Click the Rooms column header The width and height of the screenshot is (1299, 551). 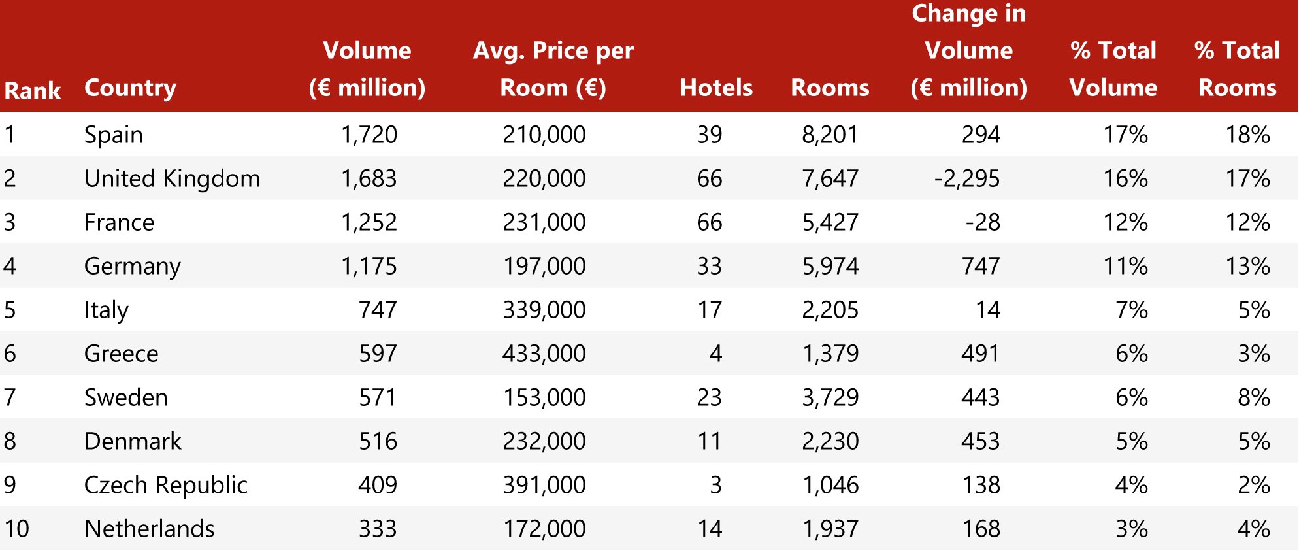coord(830,88)
